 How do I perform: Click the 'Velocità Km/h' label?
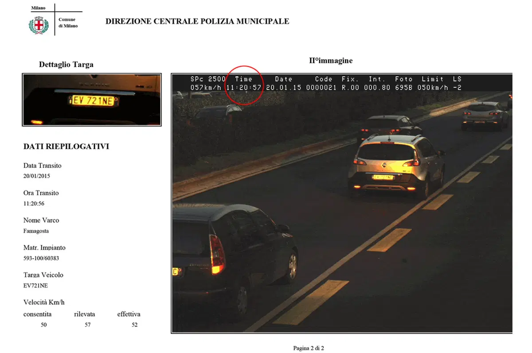click(44, 303)
